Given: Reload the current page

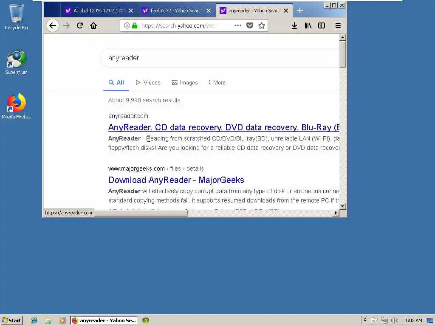Looking at the screenshot, I should 80,26.
